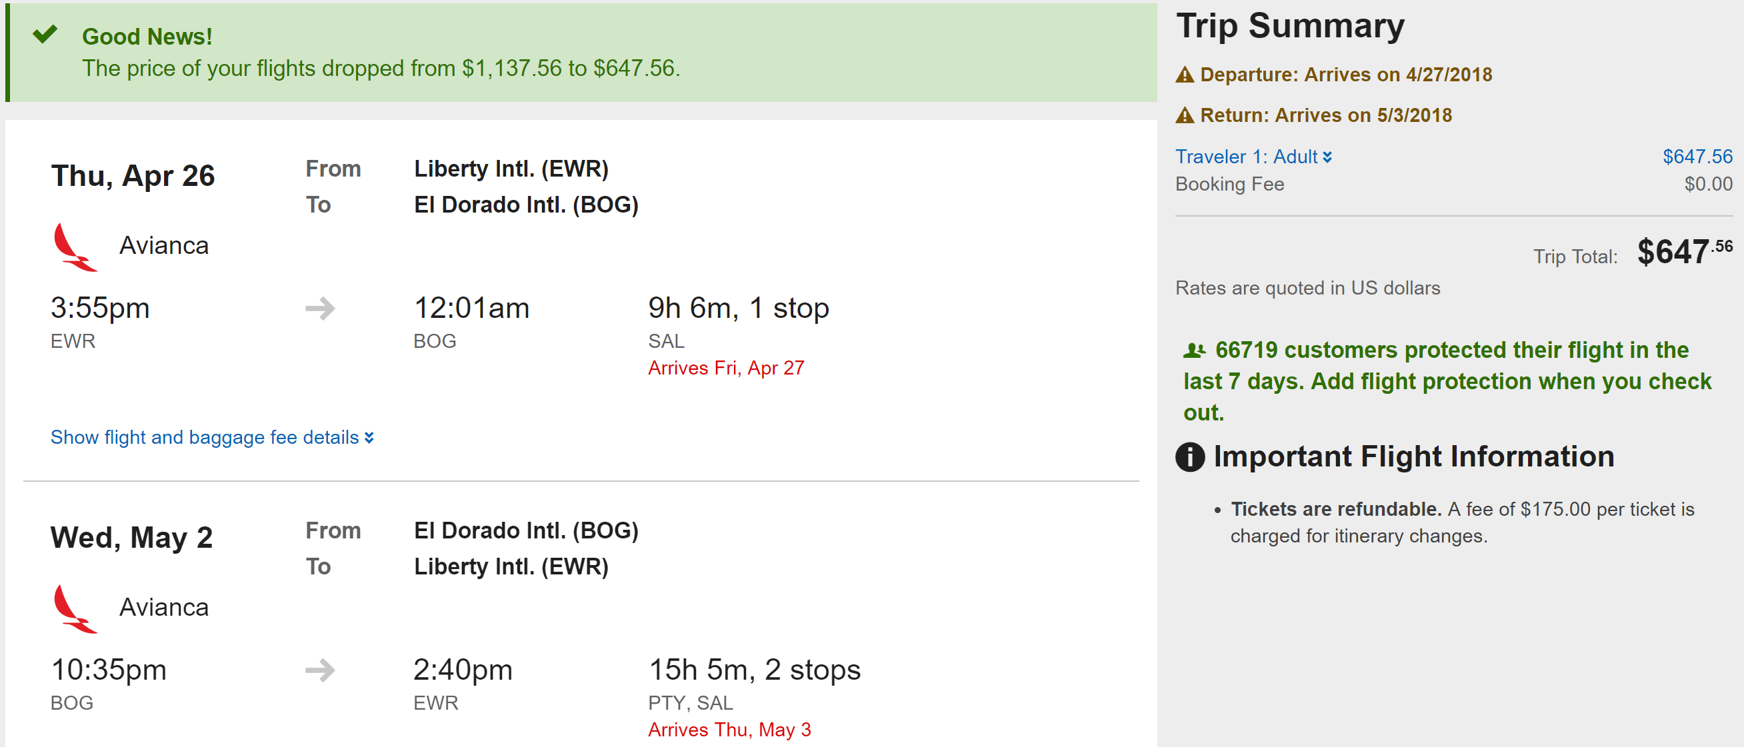Viewport: 1744px width, 747px height.
Task: Click the Arrives Thu, May 3 notice
Action: (729, 730)
